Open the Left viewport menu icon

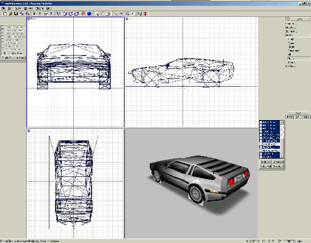127,19
